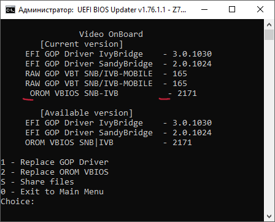Click the current IvyBridge version 3.0.1030
This screenshot has height=222, width=275.
coord(192,54)
